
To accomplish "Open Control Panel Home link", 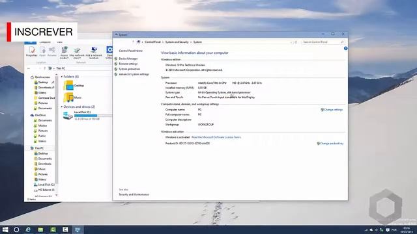I will 130,51.
